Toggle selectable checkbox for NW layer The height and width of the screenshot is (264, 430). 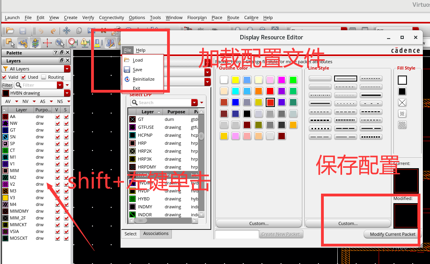66,123
